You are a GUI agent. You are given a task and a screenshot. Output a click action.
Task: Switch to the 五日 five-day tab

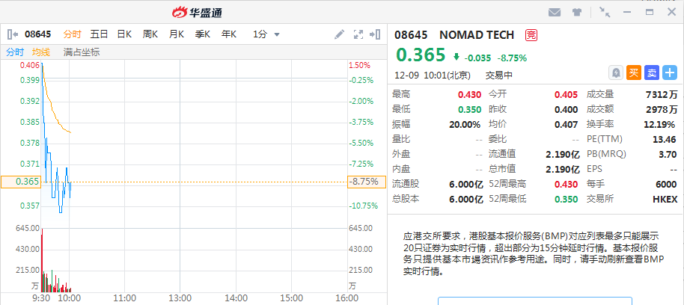pyautogui.click(x=99, y=34)
